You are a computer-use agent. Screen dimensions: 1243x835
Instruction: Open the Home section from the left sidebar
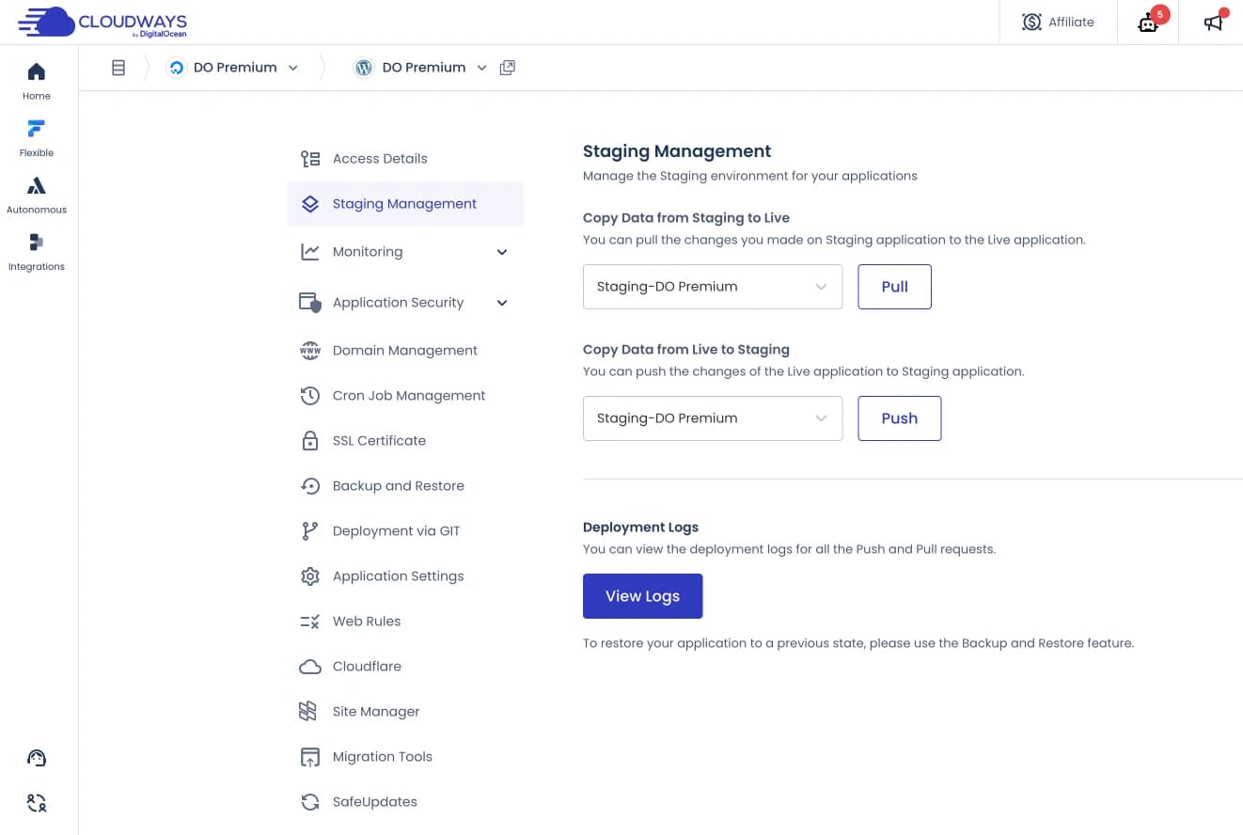click(36, 79)
